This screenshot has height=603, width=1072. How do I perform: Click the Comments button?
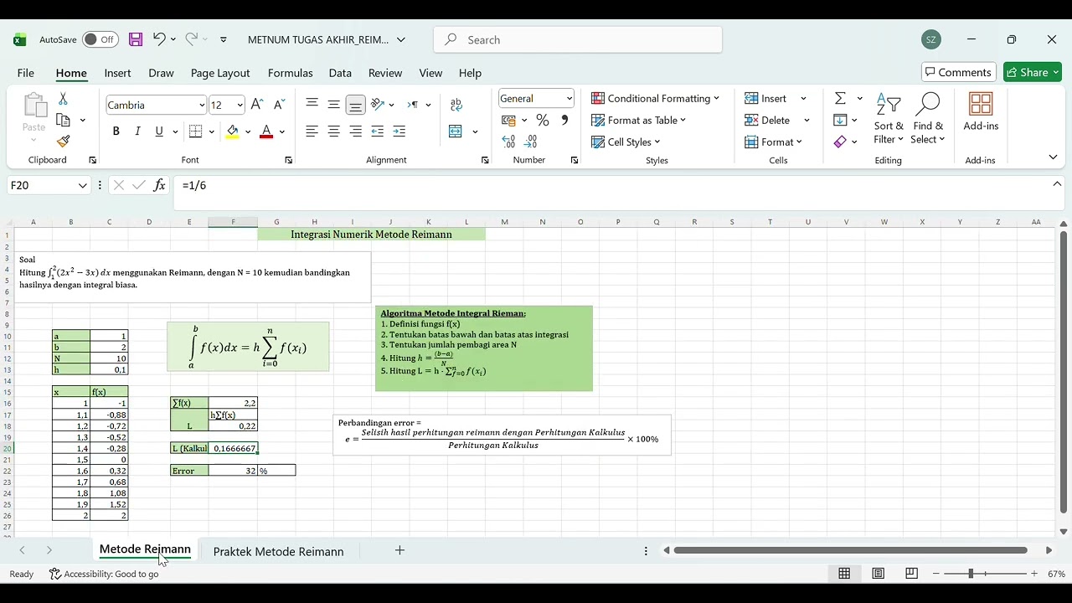point(958,72)
